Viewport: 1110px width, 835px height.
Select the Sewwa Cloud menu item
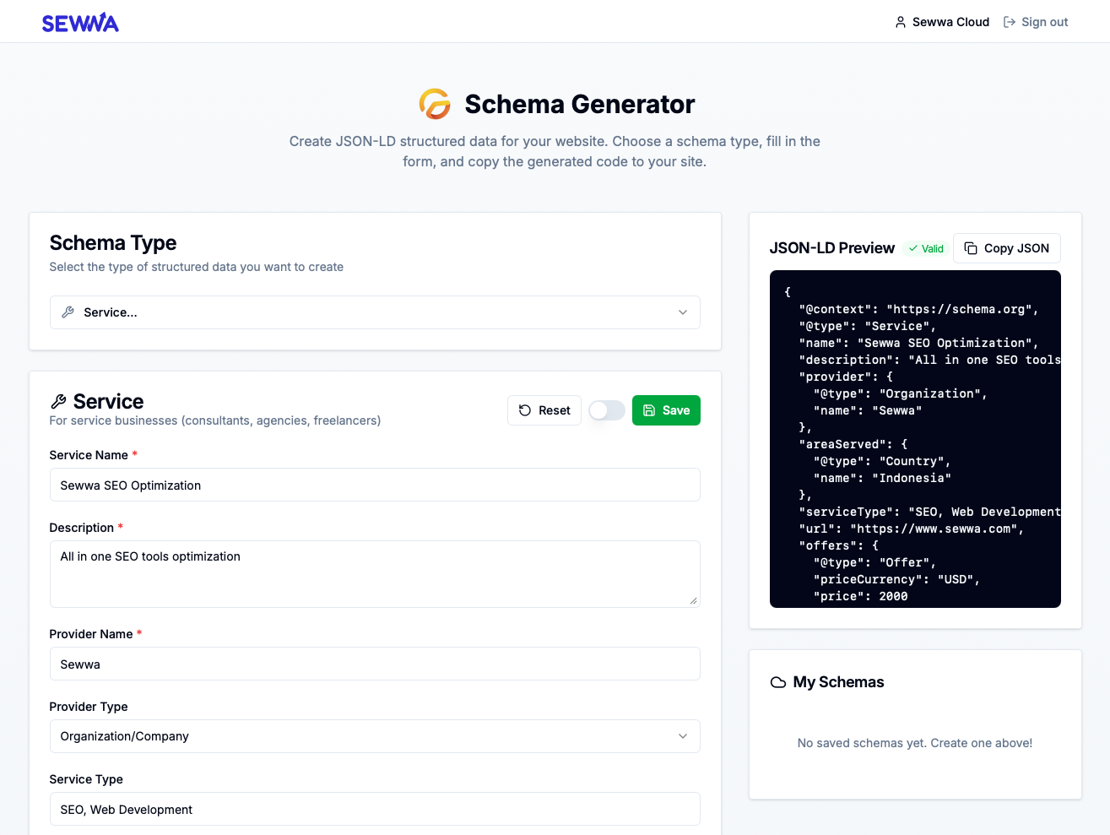pos(942,21)
